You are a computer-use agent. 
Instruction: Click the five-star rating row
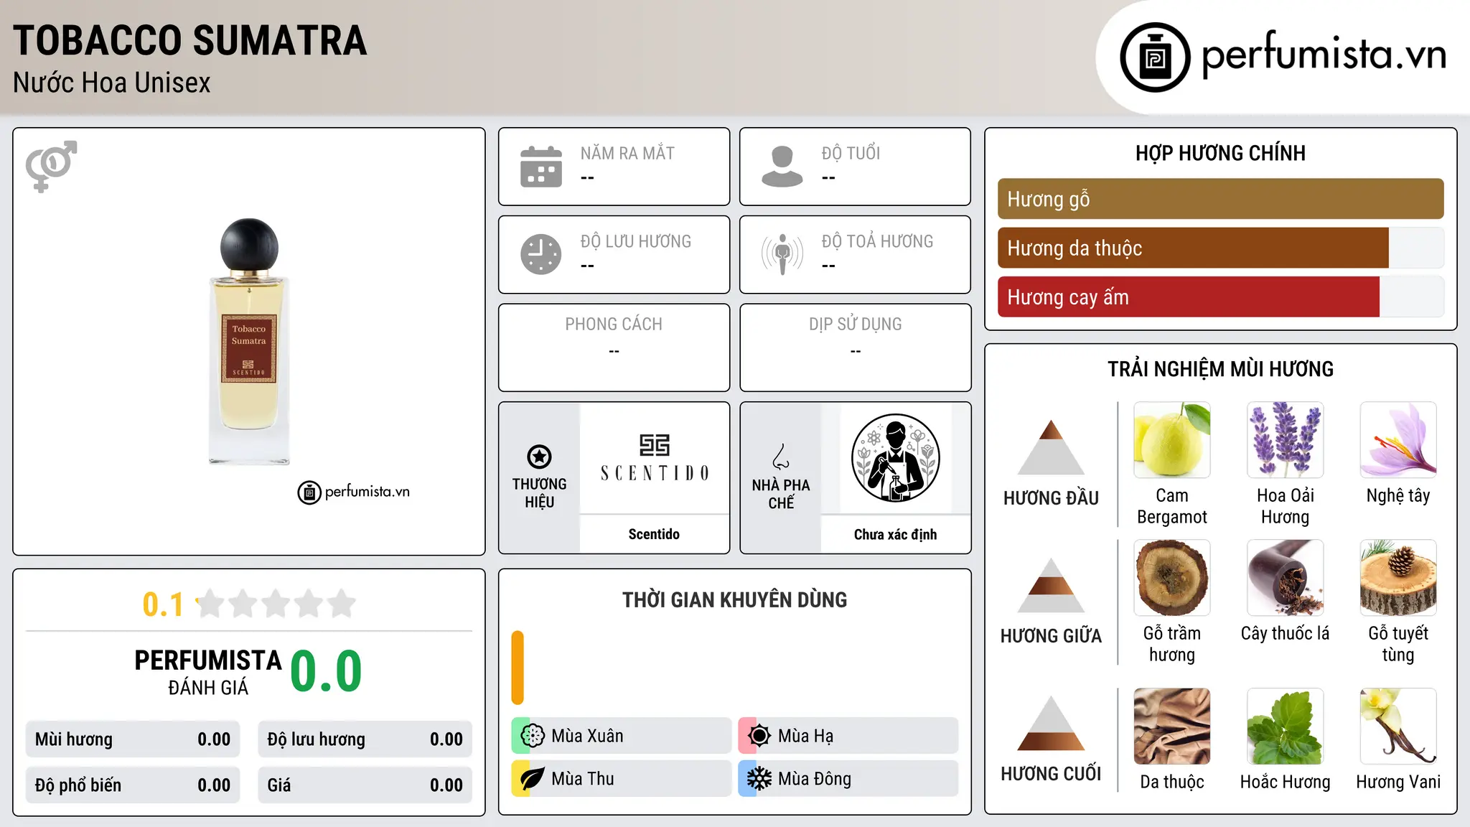click(276, 604)
